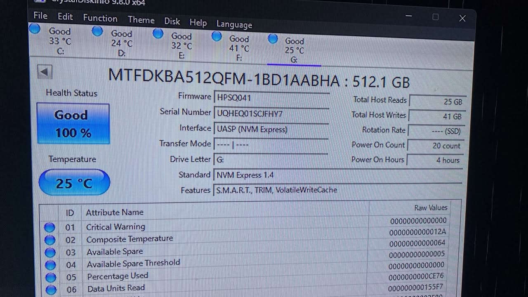Viewport: 528px width, 297px height.
Task: Click raw value 0000000000012A
Action: [x=417, y=232]
